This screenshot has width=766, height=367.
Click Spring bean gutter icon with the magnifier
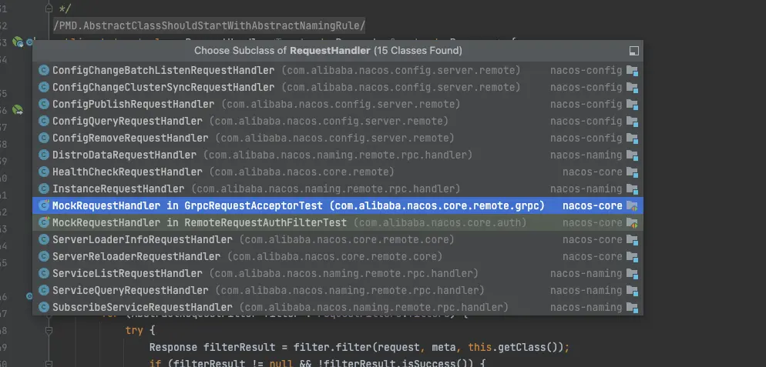click(18, 42)
